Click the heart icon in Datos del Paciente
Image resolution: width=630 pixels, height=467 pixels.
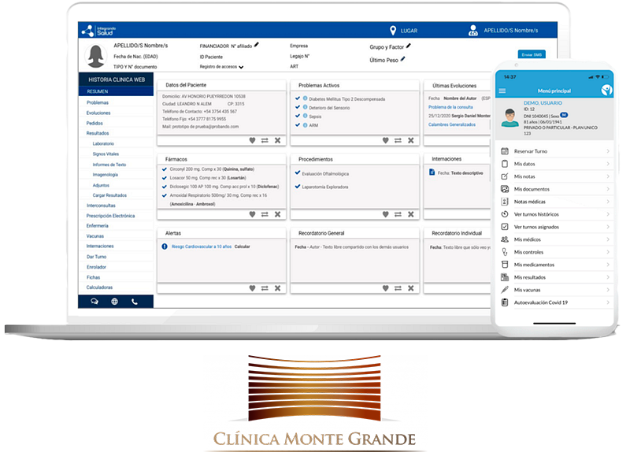(x=252, y=140)
